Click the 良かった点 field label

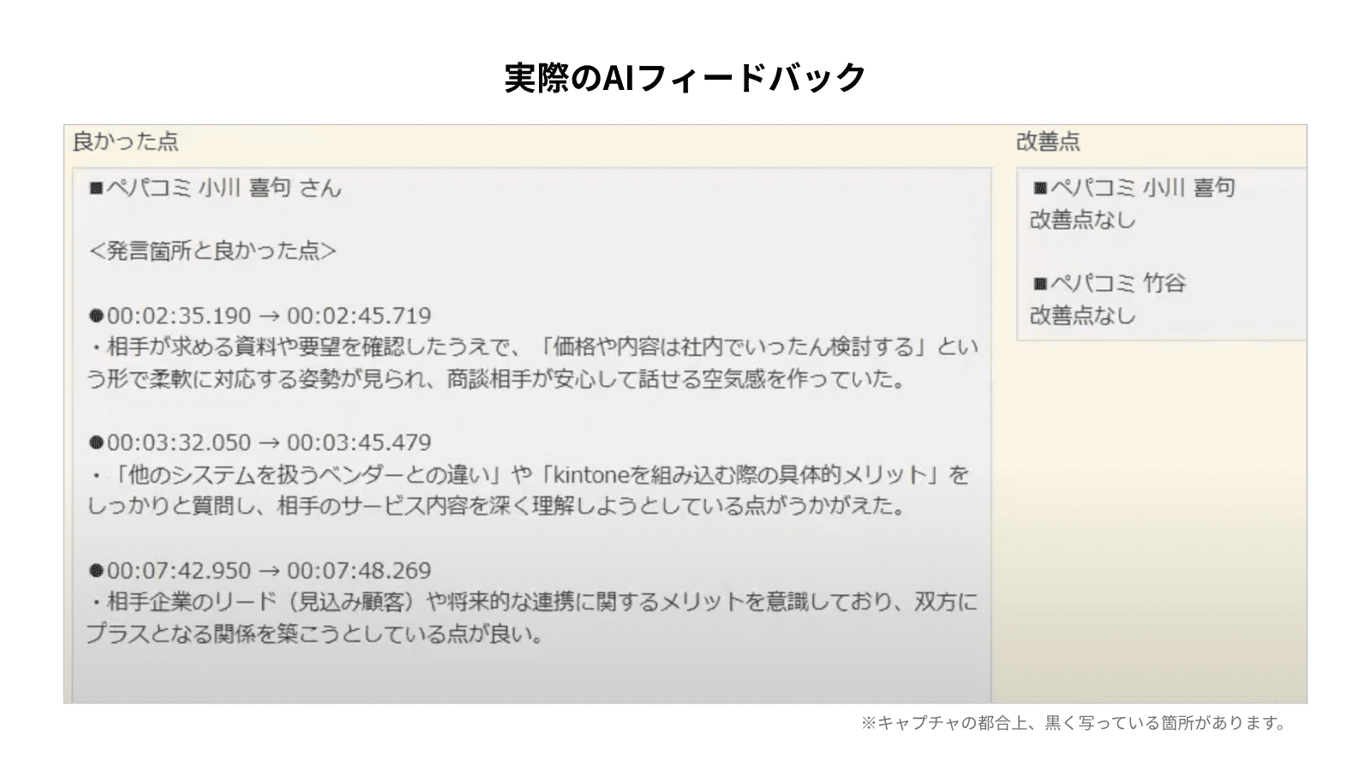[125, 141]
